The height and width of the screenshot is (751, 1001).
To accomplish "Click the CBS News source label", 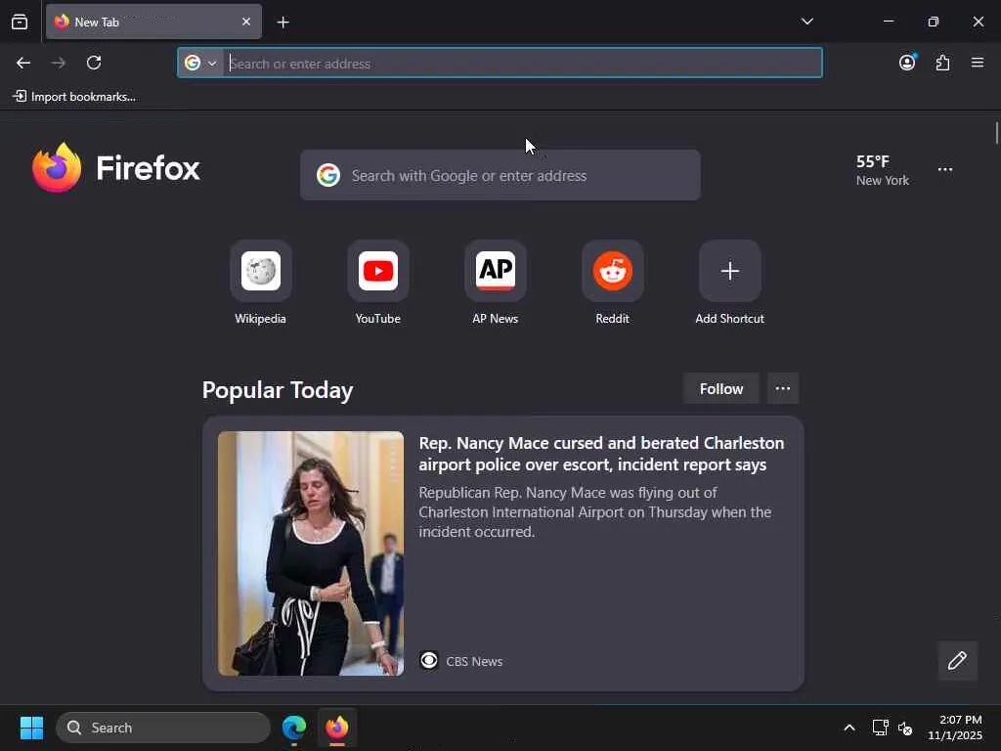I will 474,662.
